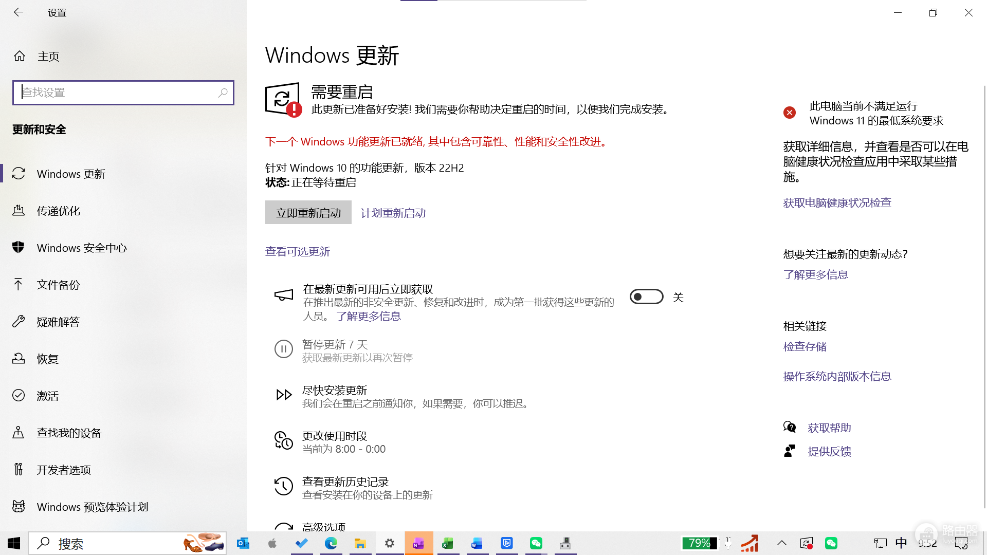Click the 提供反馈 link
987x555 pixels.
830,451
